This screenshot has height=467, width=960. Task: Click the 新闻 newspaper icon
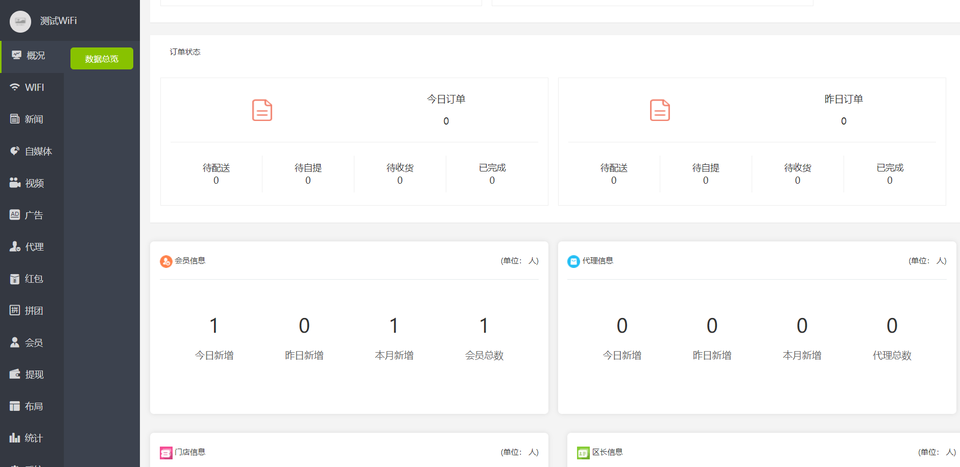point(15,119)
